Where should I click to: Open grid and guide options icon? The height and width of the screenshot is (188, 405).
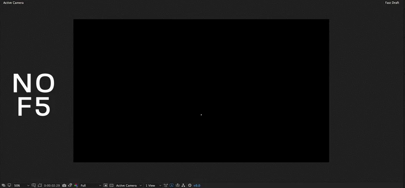pos(34,185)
